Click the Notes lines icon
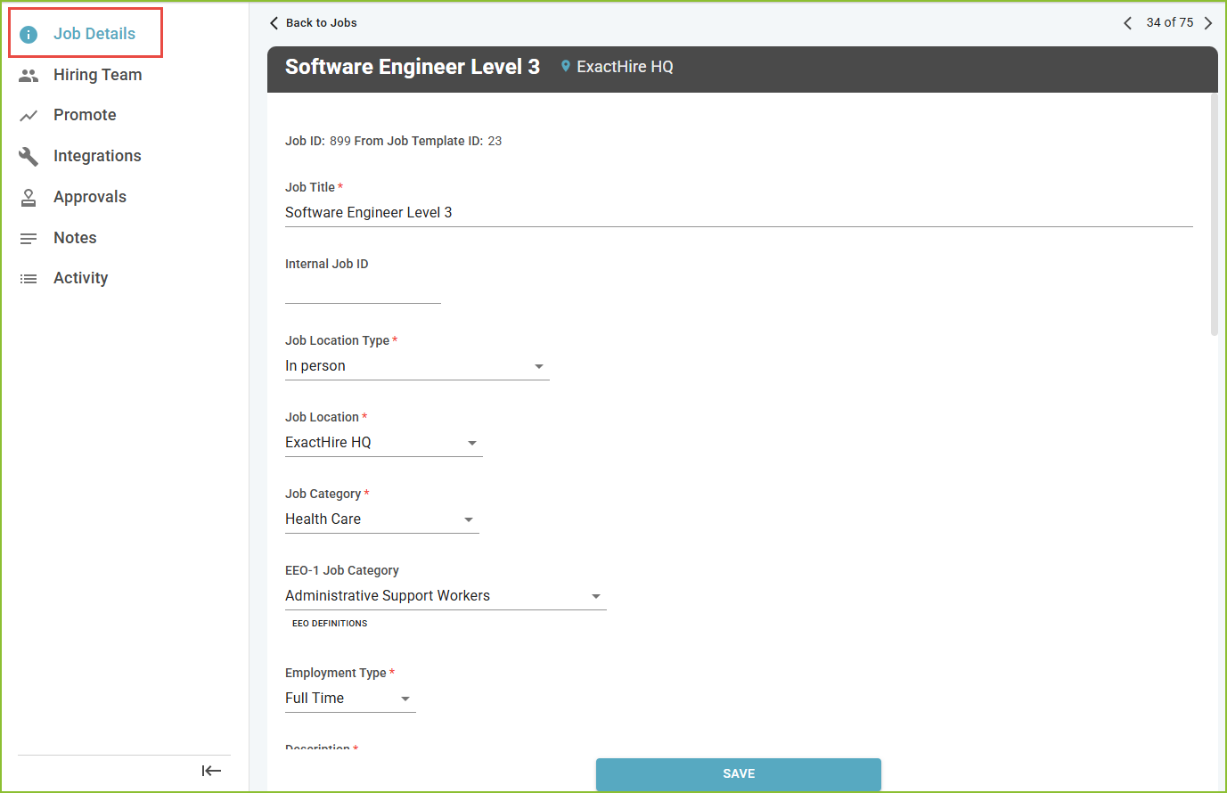Viewport: 1227px width, 793px height. tap(29, 239)
